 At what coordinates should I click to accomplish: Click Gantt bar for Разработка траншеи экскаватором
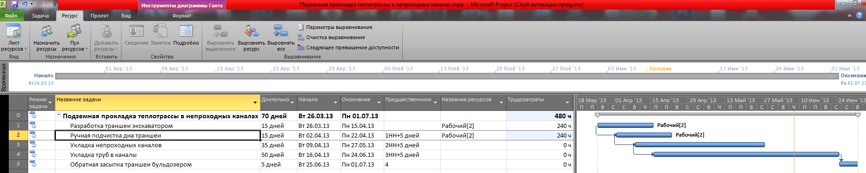(625, 125)
